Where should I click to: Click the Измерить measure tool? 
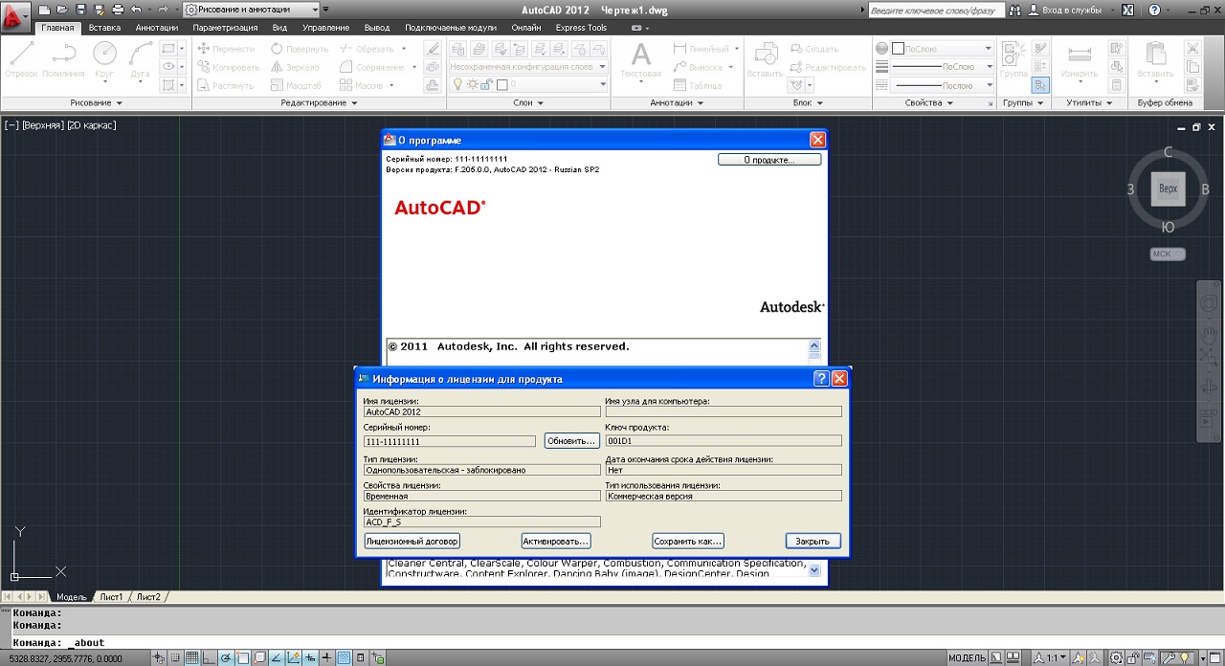[1080, 59]
